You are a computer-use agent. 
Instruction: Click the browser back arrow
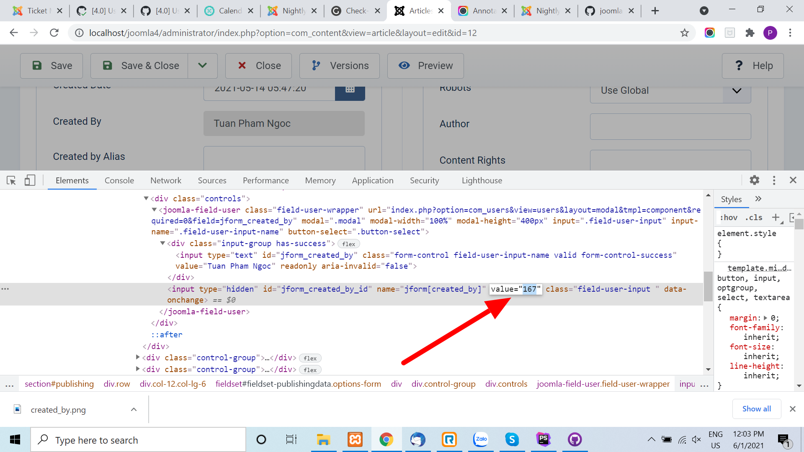[14, 33]
